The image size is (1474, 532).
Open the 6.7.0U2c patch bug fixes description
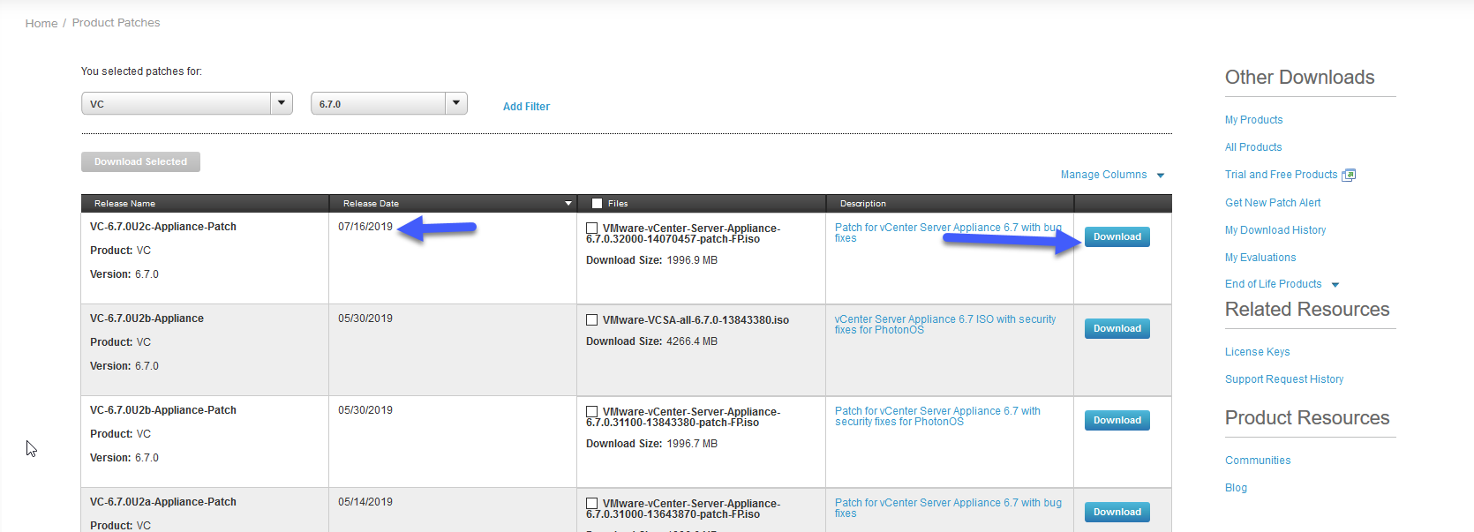click(x=948, y=233)
